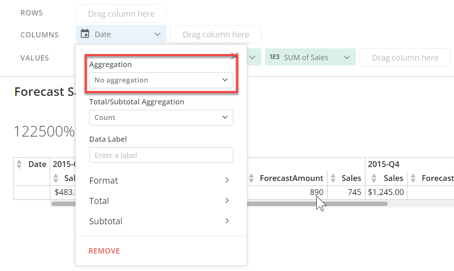This screenshot has width=454, height=271.
Task: Open the Total submenu
Action: point(159,201)
